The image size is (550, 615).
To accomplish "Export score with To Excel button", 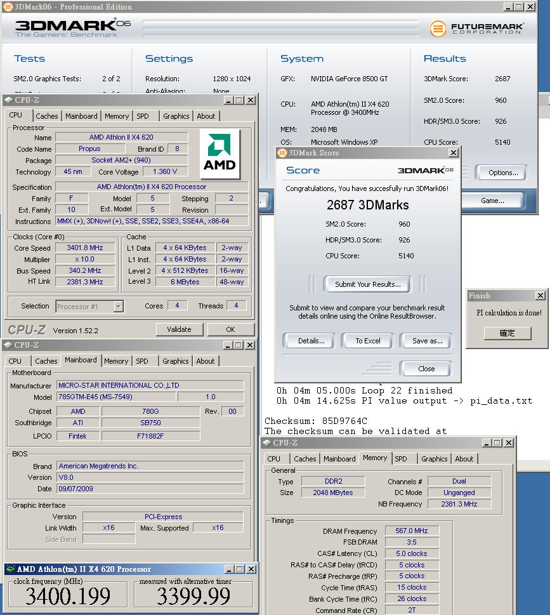I will (367, 341).
